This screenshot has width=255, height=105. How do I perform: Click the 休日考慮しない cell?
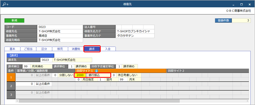coord(129,75)
